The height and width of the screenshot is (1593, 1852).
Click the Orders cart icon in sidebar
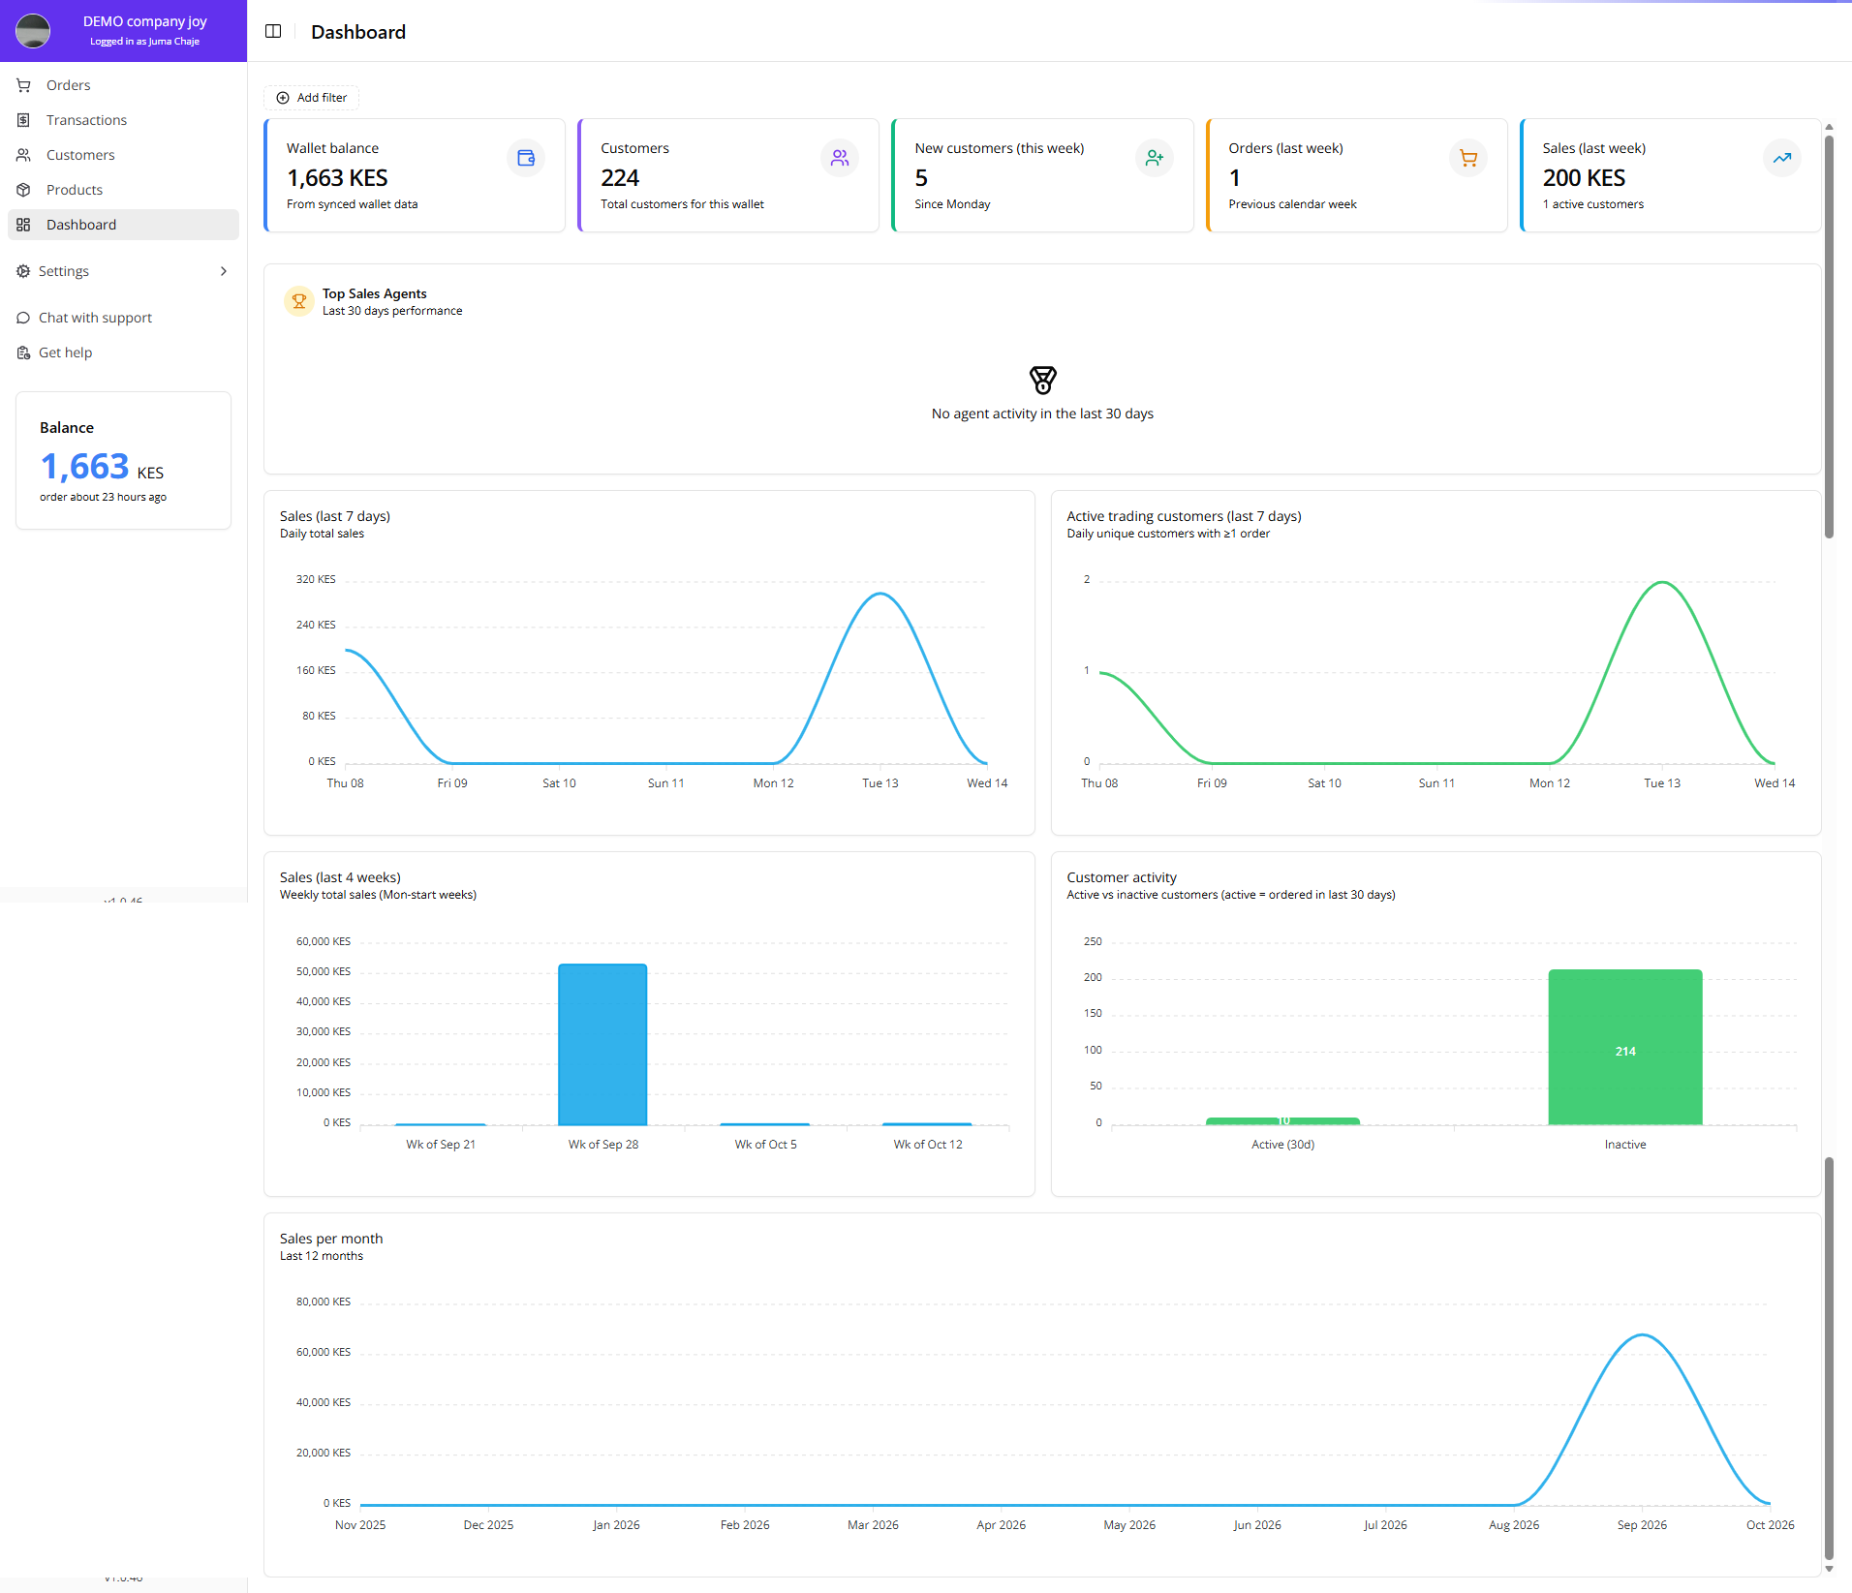tap(23, 85)
